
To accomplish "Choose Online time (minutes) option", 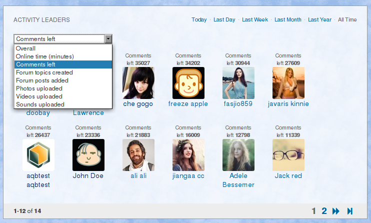I will [x=63, y=56].
